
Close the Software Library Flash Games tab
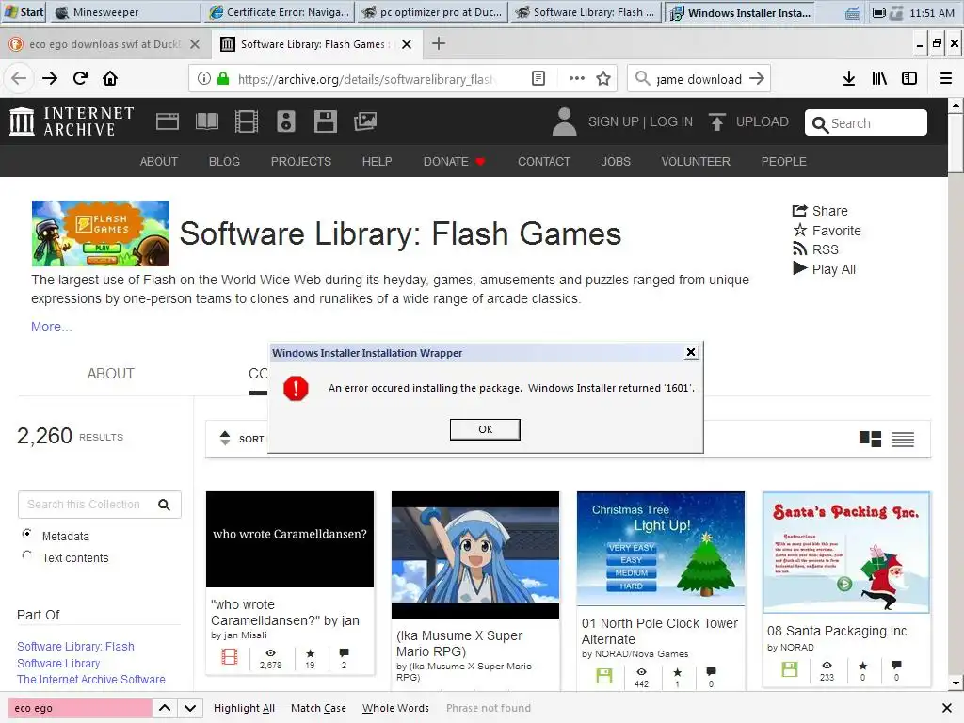pos(407,44)
